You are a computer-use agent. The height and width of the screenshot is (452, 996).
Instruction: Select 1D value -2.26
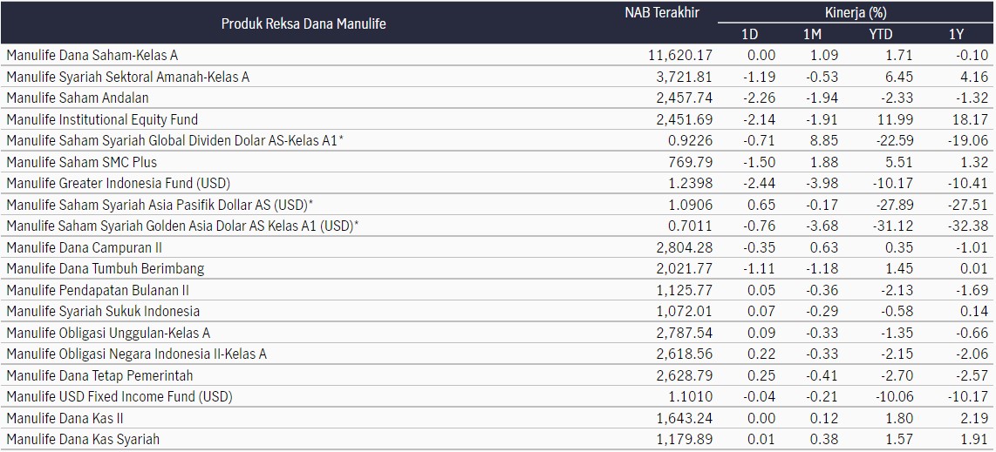pos(760,98)
